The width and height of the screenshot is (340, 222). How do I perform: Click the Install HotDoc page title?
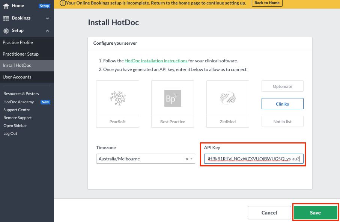pos(113,23)
